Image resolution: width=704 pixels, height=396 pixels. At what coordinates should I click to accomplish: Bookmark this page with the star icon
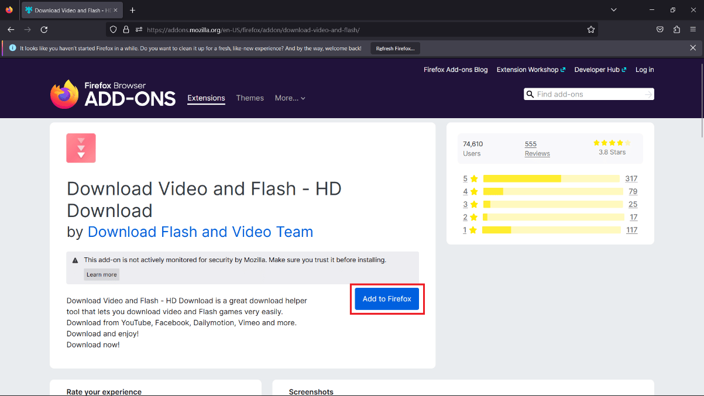point(591,29)
